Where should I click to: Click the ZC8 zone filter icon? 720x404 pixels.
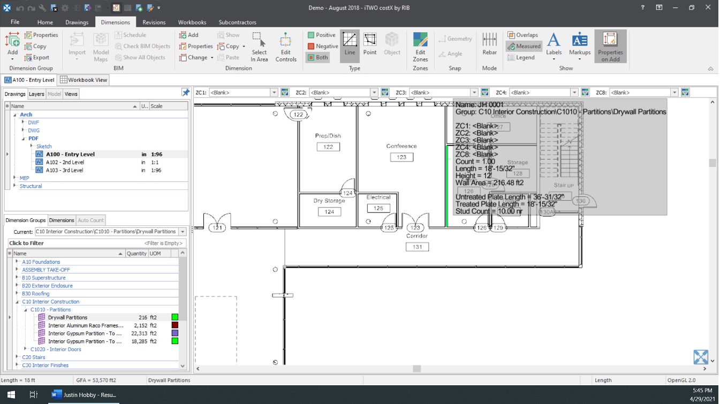[685, 93]
